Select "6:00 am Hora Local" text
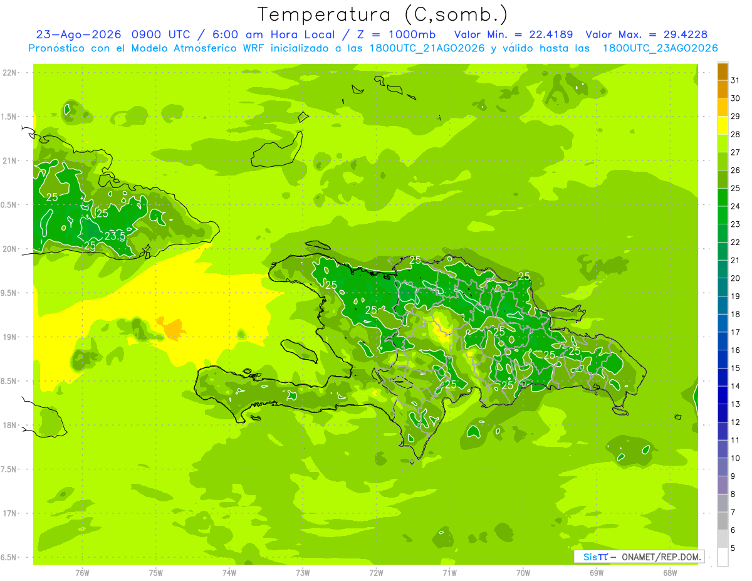This screenshot has width=752, height=581. (272, 34)
